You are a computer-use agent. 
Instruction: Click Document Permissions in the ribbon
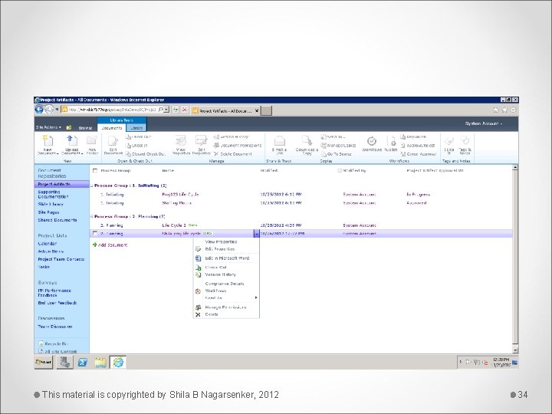point(238,145)
